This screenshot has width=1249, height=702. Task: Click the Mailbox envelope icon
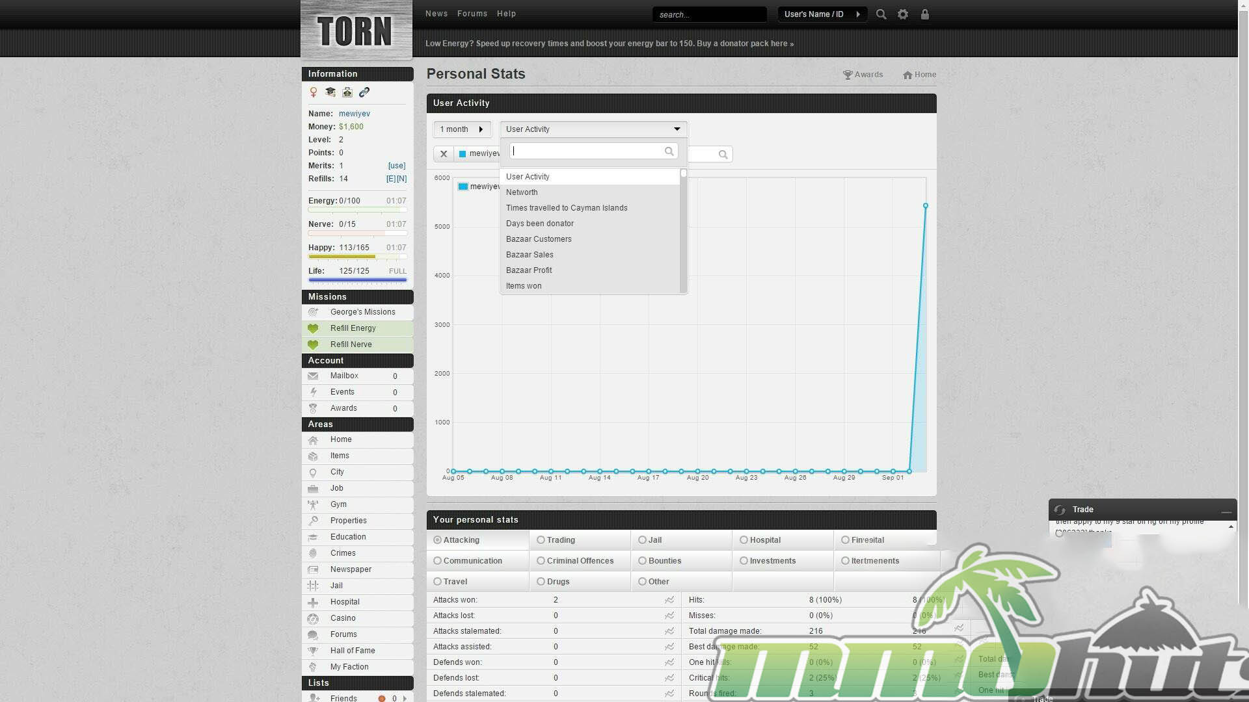click(313, 376)
